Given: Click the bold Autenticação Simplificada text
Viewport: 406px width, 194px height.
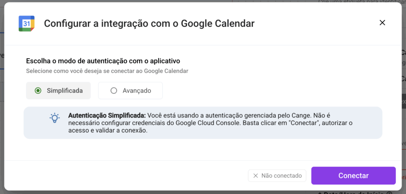Looking at the screenshot, I should click(107, 116).
